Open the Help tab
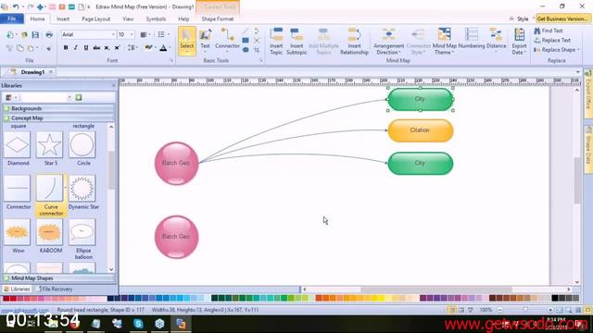The height and width of the screenshot is (333, 593). pyautogui.click(x=183, y=18)
